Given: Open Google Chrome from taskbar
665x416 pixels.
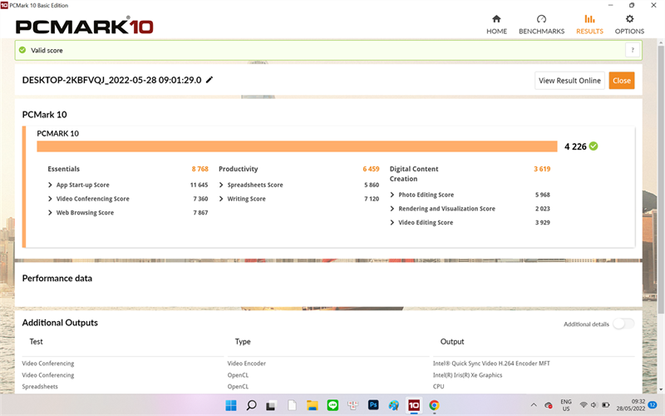Looking at the screenshot, I should 434,405.
